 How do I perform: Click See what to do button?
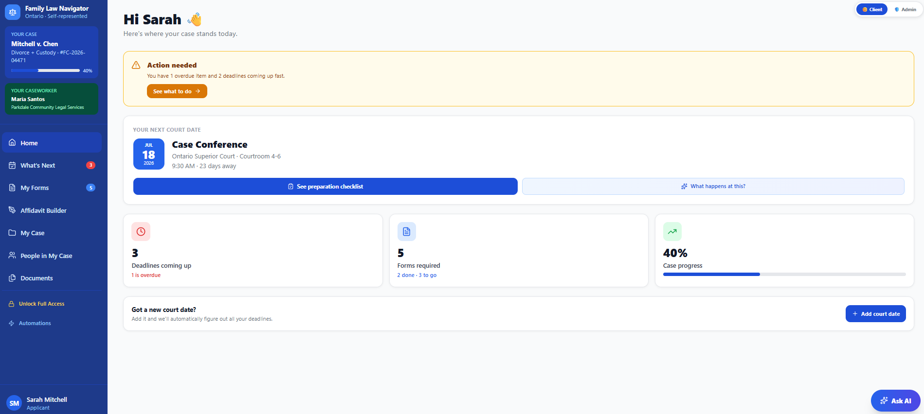click(x=177, y=91)
